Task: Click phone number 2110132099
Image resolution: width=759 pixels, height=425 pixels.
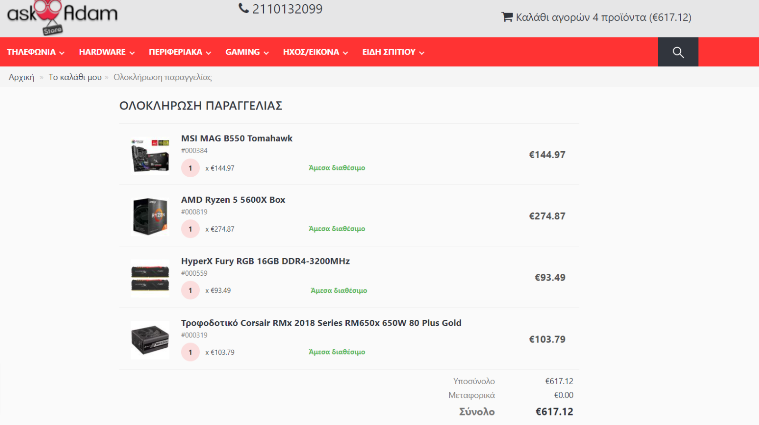Action: tap(287, 9)
